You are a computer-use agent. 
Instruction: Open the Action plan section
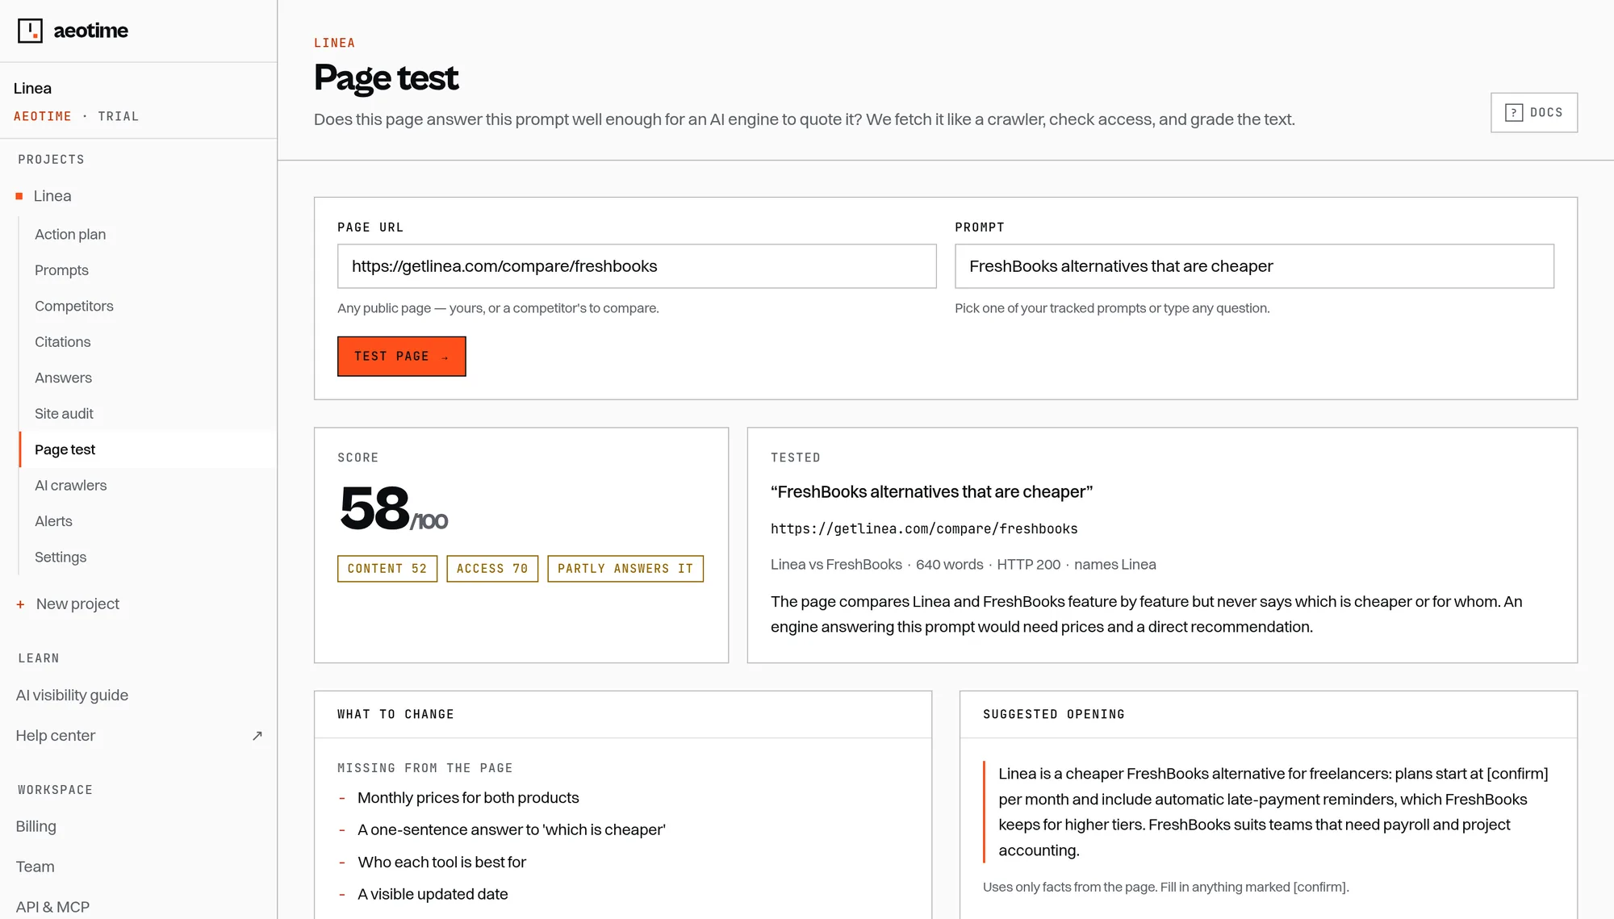(70, 234)
